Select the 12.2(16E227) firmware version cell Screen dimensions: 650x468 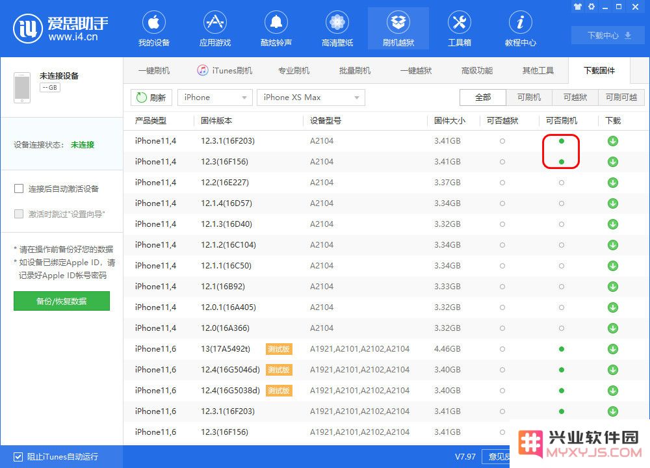[225, 183]
